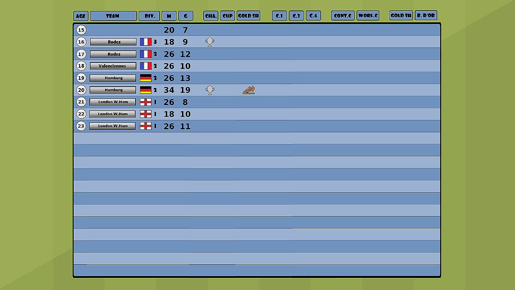The width and height of the screenshot is (515, 290).
Task: Click the CHA. column header
Action: [x=211, y=16]
